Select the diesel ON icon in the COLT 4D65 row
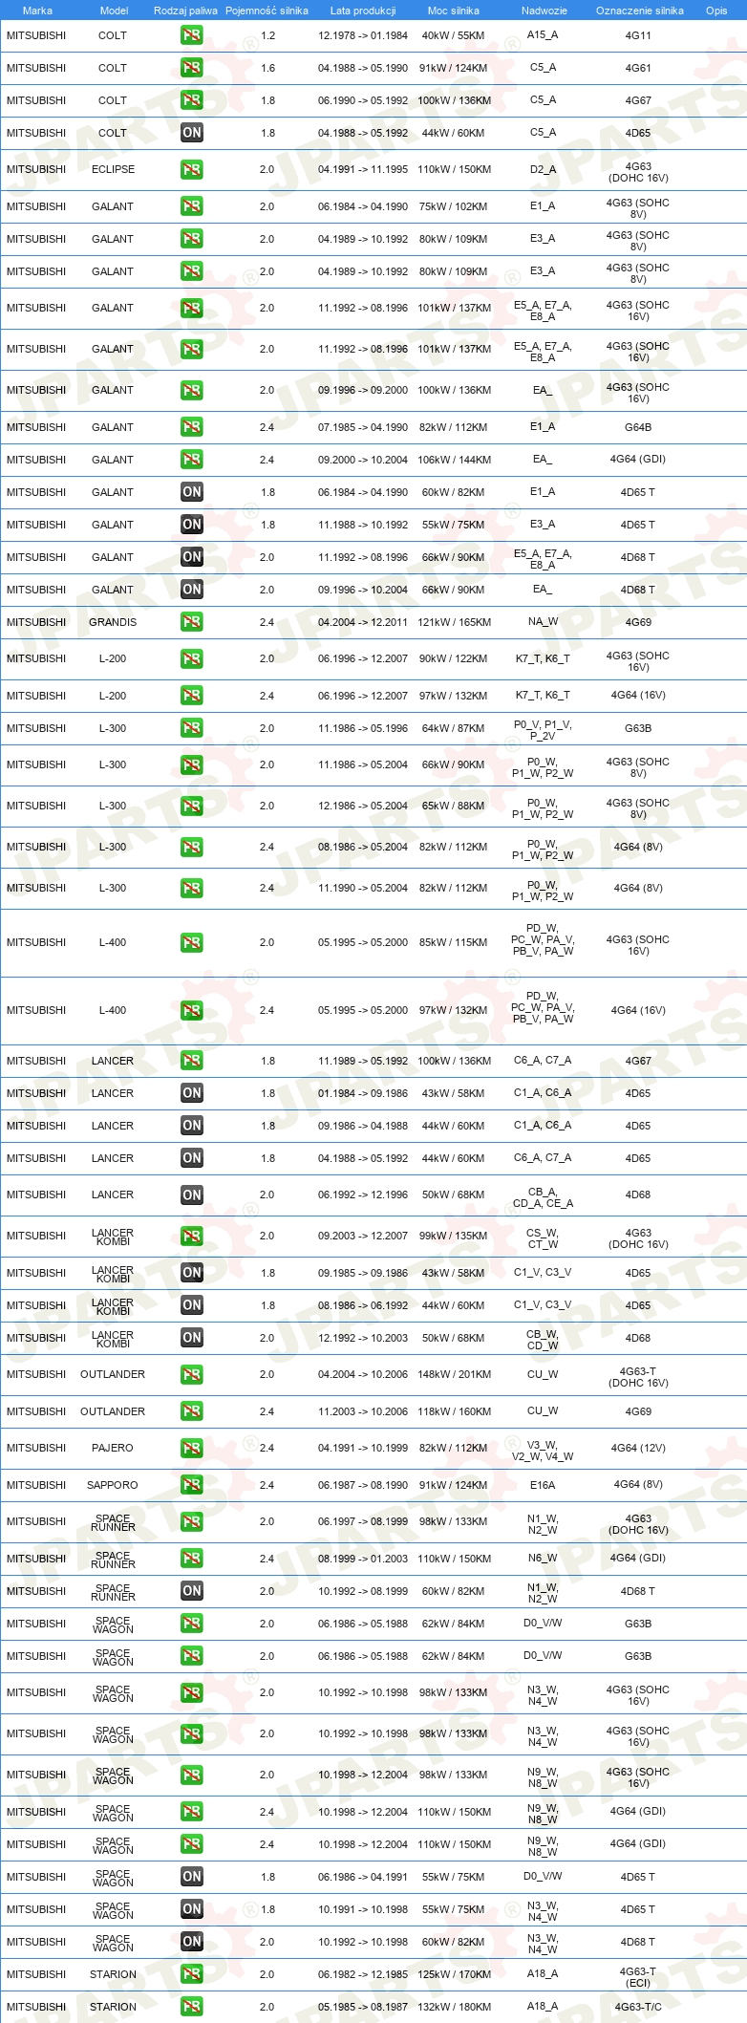 [x=192, y=133]
